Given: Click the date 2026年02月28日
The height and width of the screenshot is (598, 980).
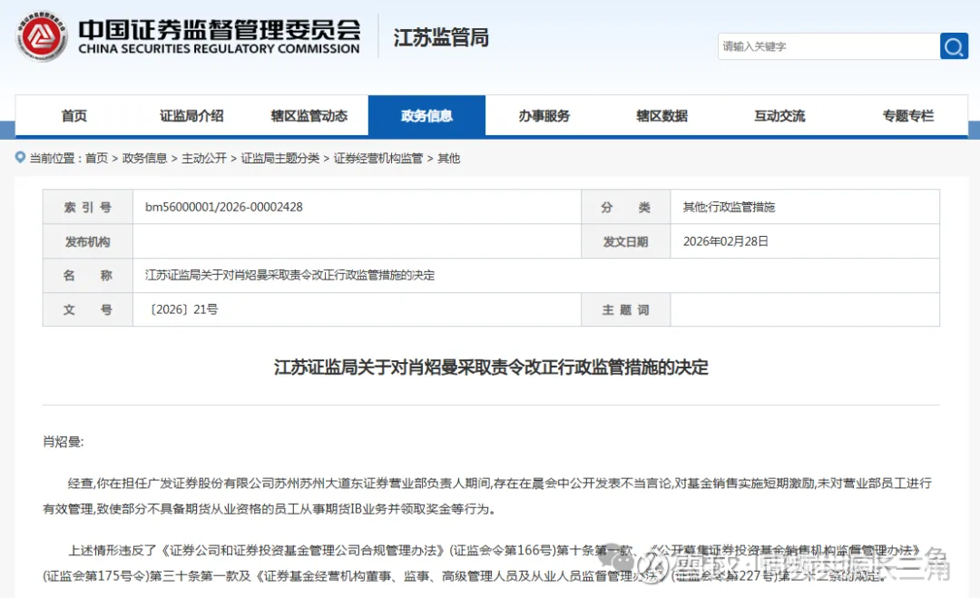Looking at the screenshot, I should [726, 241].
